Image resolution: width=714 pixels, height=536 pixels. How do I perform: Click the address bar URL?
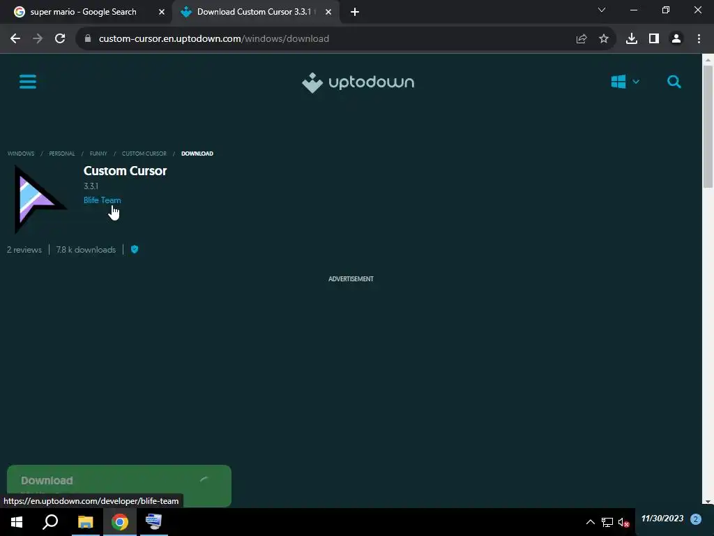click(x=214, y=39)
